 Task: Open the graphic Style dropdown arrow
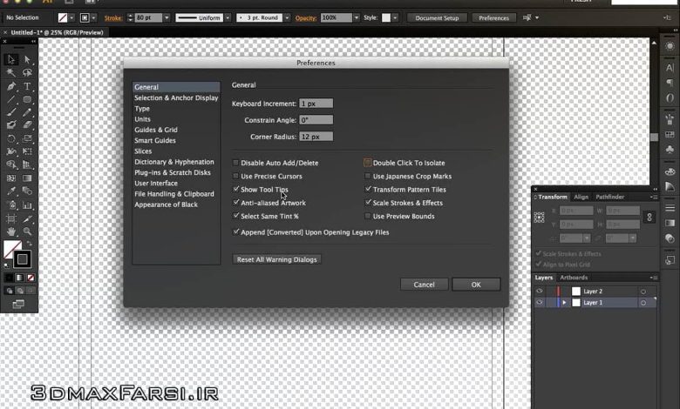[x=395, y=17]
